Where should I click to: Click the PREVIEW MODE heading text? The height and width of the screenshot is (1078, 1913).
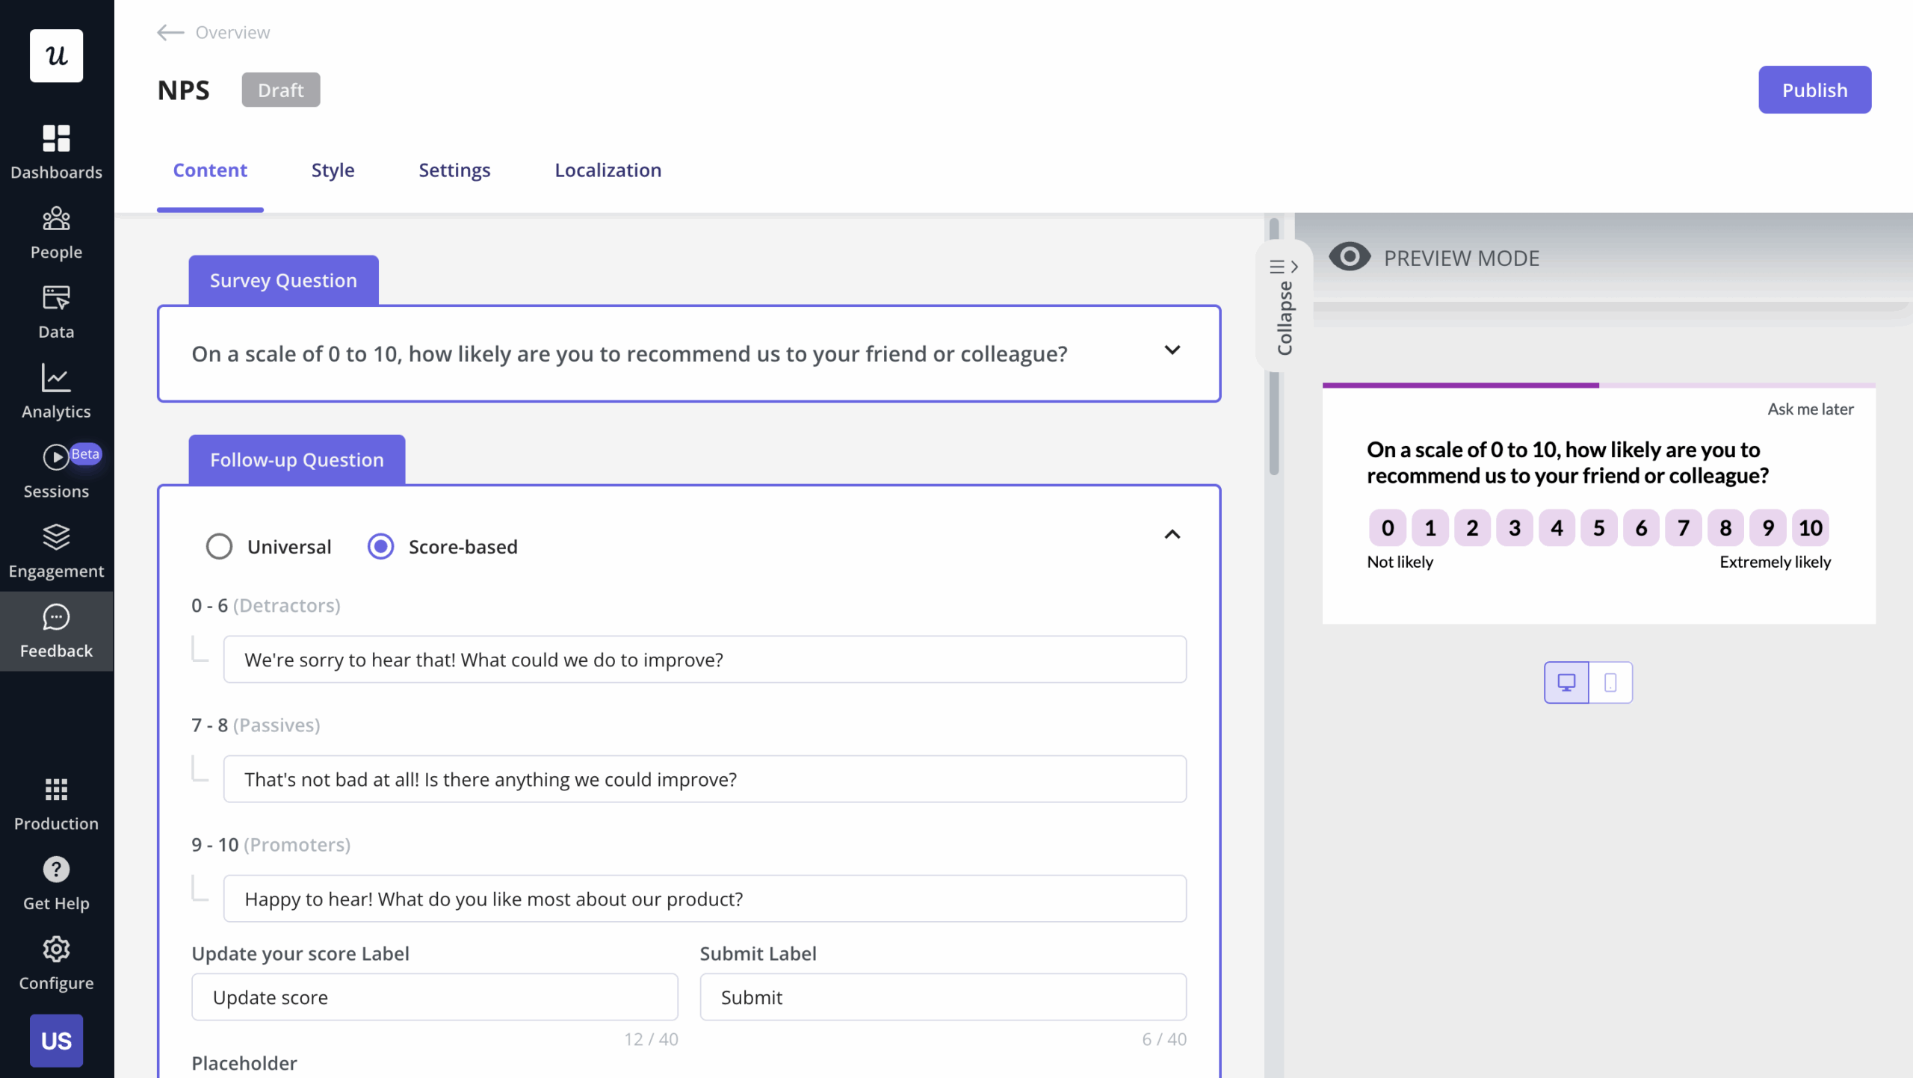[x=1462, y=258]
